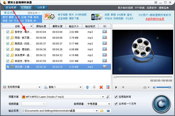Expand the 无可用字幕 subtitle dropdown
Viewport: 175px width, 116px height.
39,87
